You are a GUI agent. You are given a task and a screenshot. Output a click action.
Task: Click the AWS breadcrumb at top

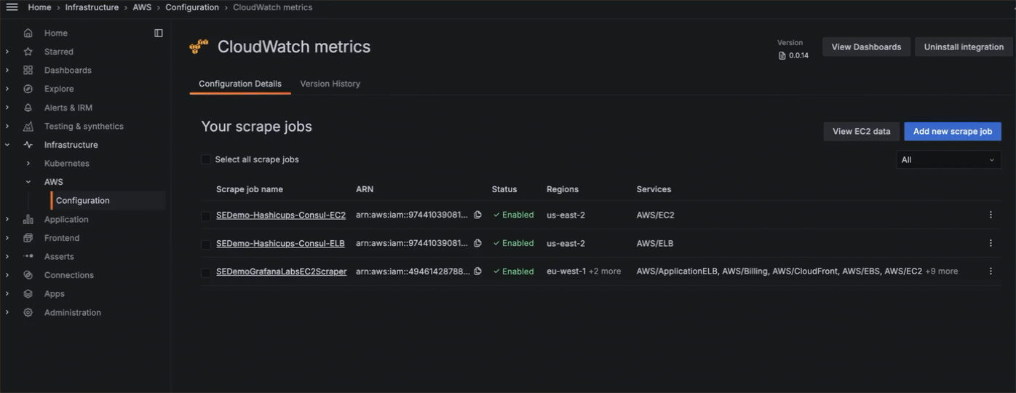(x=142, y=7)
